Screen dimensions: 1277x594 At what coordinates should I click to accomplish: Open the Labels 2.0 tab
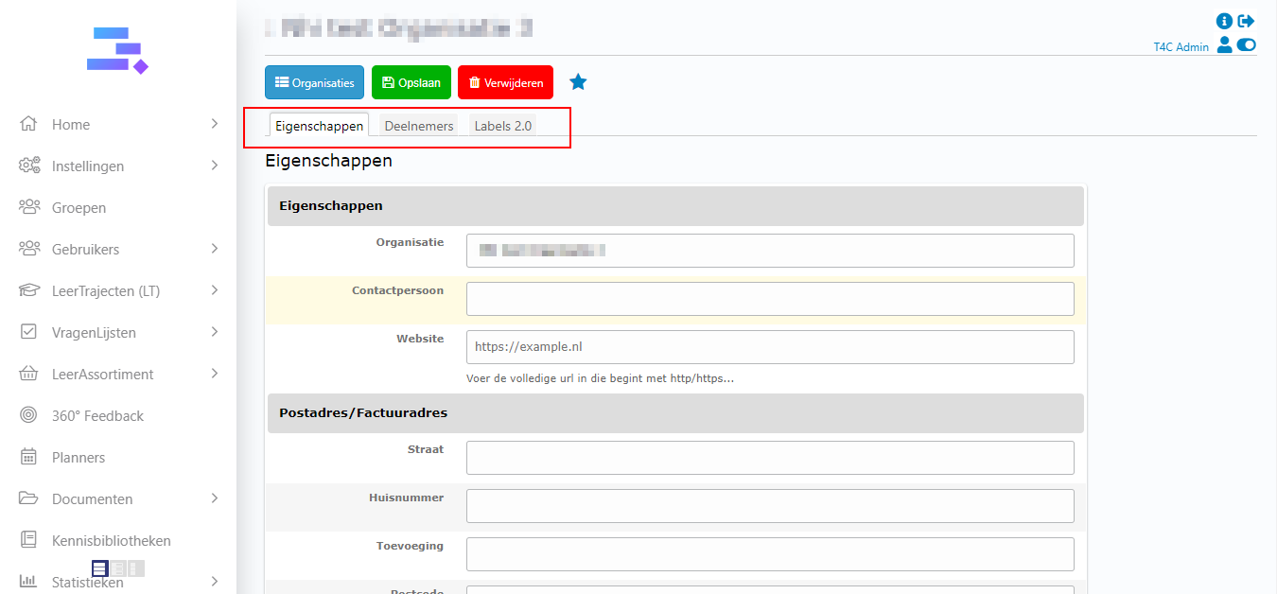(502, 126)
